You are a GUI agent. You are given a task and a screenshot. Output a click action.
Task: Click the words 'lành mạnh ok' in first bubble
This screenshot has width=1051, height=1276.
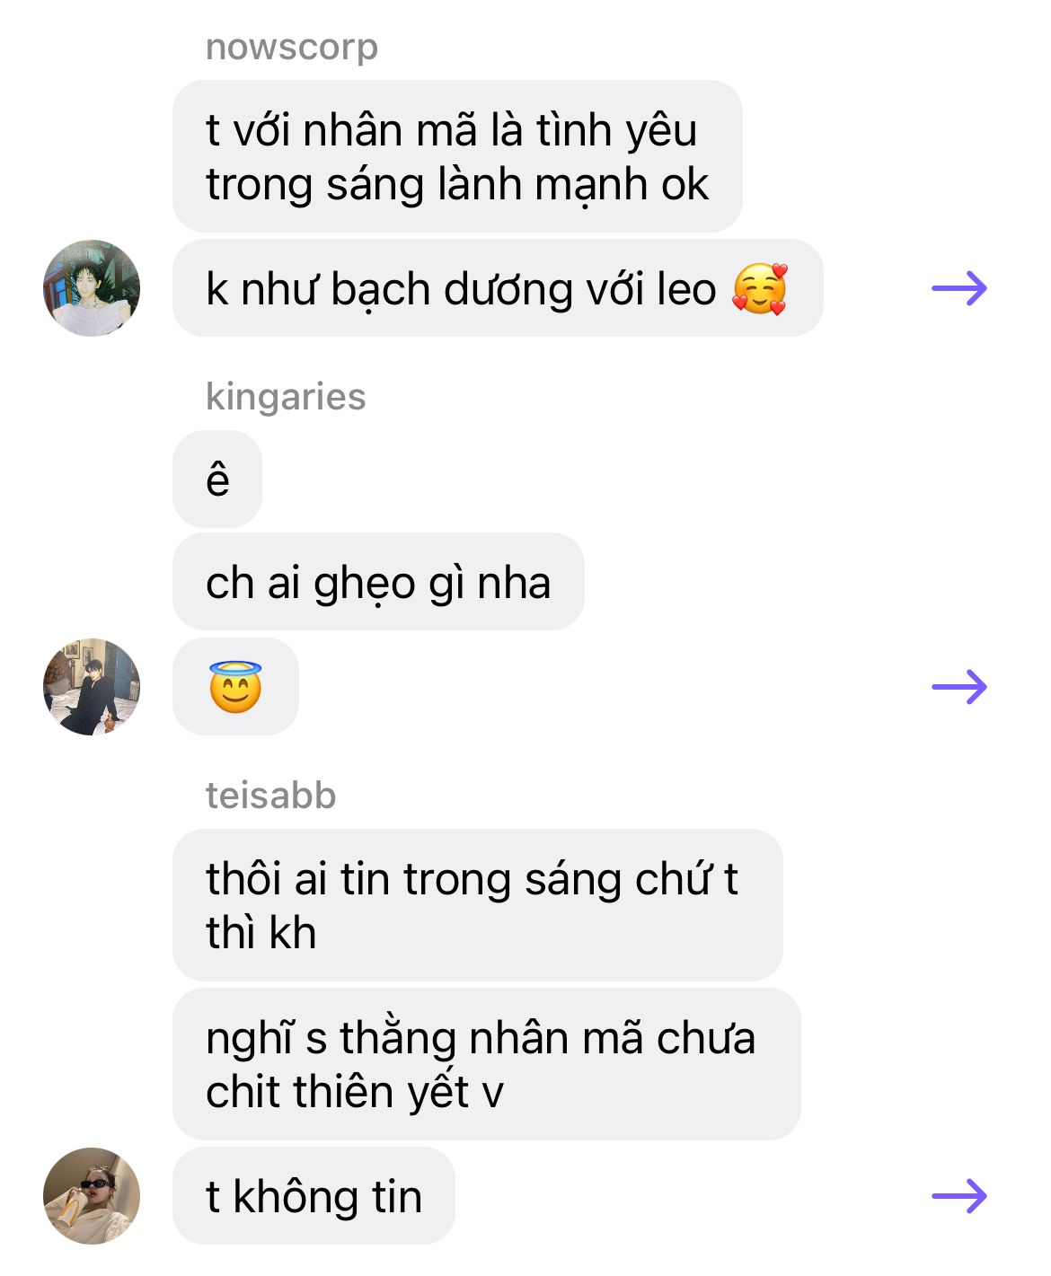click(x=573, y=184)
